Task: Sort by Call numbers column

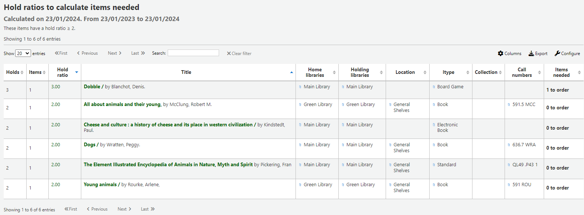Action: pos(522,72)
